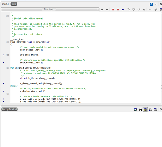Click the terminal info window icon

point(155,110)
